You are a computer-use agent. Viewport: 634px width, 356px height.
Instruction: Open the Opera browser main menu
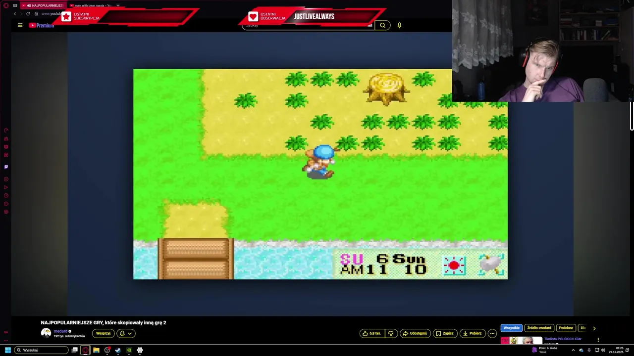pyautogui.click(x=6, y=5)
